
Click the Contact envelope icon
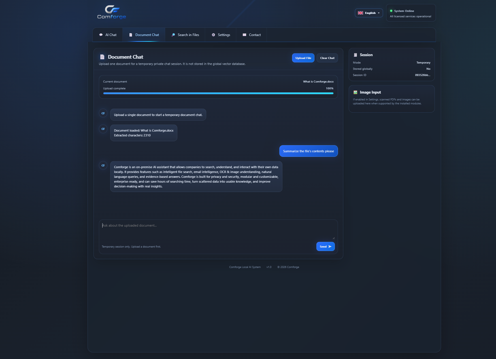pyautogui.click(x=244, y=35)
